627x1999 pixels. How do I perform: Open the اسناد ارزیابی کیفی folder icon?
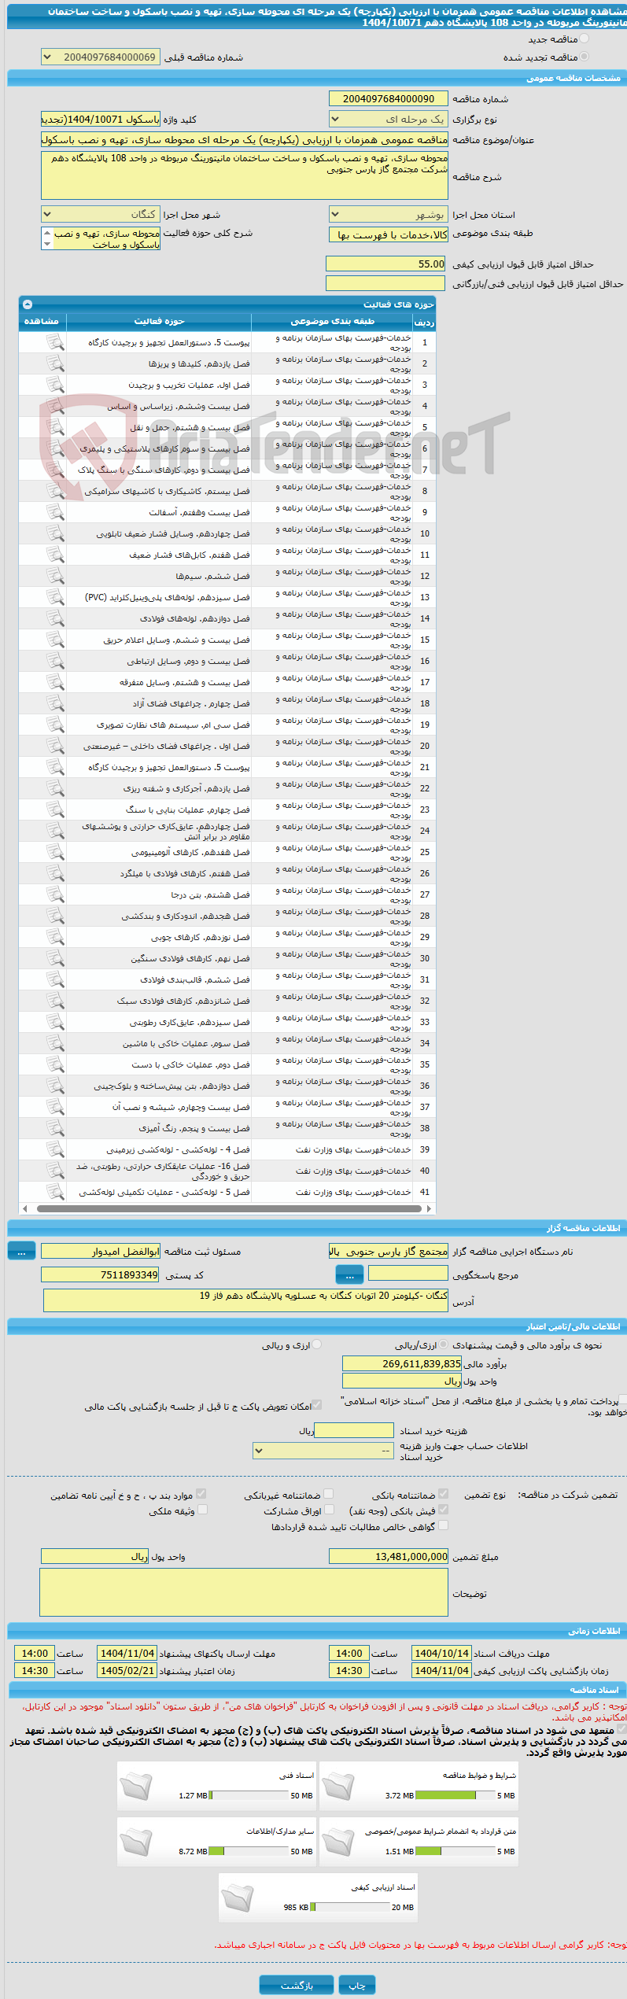pyautogui.click(x=237, y=1897)
